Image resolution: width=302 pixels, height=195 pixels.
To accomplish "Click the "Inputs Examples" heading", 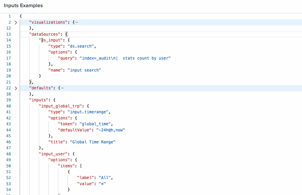I will click(23, 5).
